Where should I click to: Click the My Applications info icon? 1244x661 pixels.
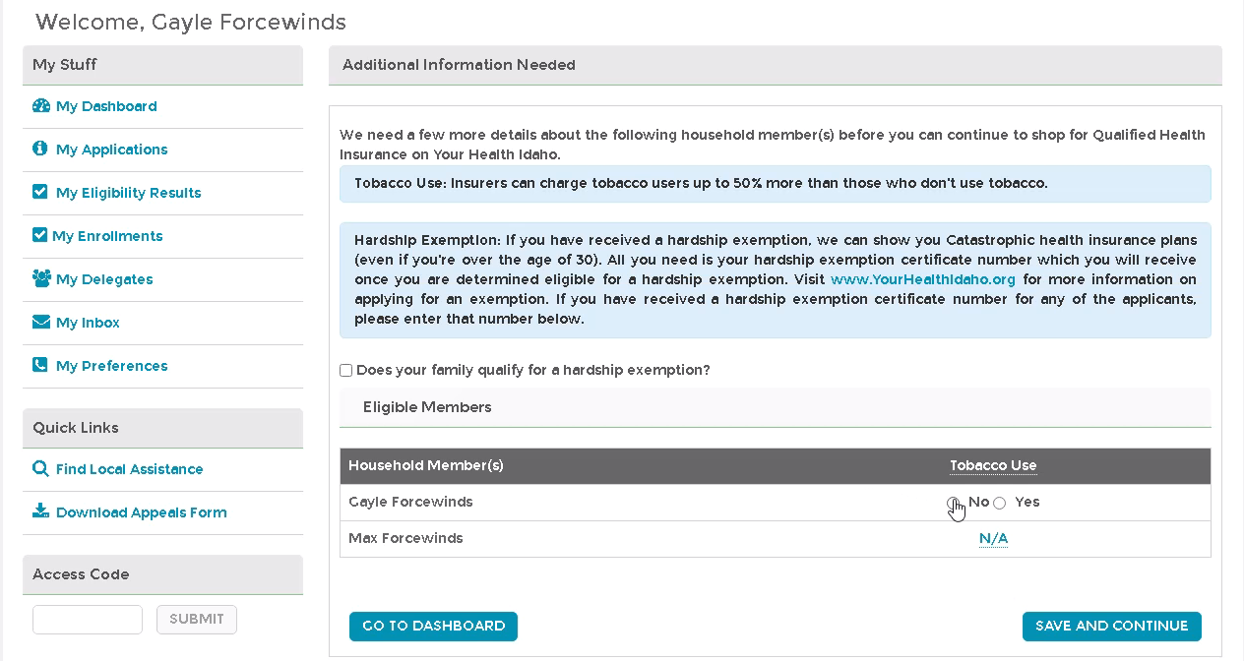pyautogui.click(x=40, y=150)
